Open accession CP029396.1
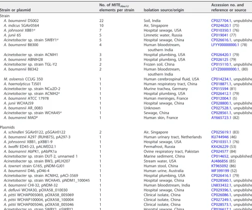The width and height of the screenshot is (252, 210). coord(221,190)
